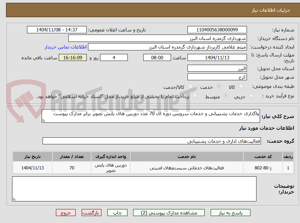Click the remaining time 16:16:09 field
The height and width of the screenshot is (223, 300).
point(73,57)
